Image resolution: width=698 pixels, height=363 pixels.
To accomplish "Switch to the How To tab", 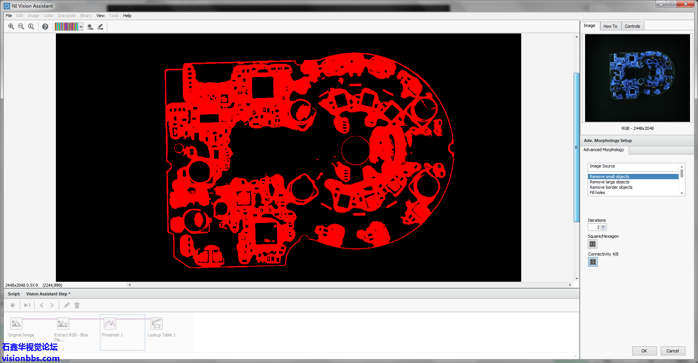I will [x=610, y=26].
